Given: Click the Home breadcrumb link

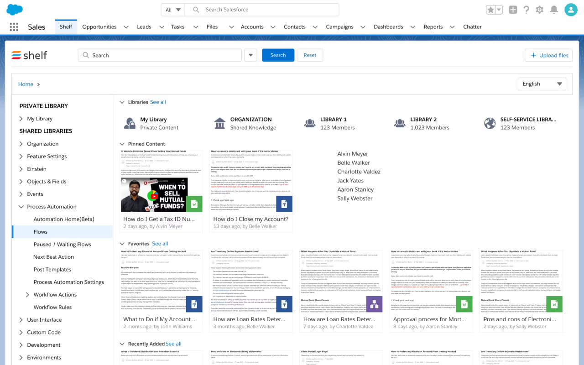Looking at the screenshot, I should click(26, 84).
